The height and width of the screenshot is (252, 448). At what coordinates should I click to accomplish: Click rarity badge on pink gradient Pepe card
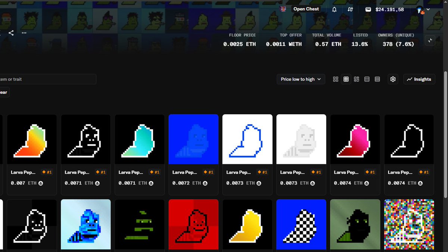(x=370, y=172)
